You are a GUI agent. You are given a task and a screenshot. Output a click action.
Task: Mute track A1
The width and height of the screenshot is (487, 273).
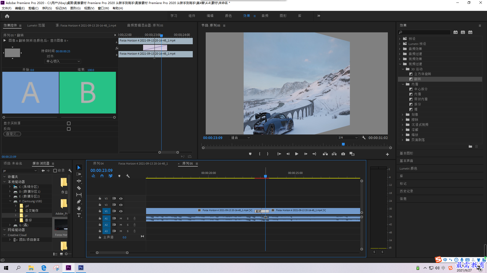click(x=121, y=218)
